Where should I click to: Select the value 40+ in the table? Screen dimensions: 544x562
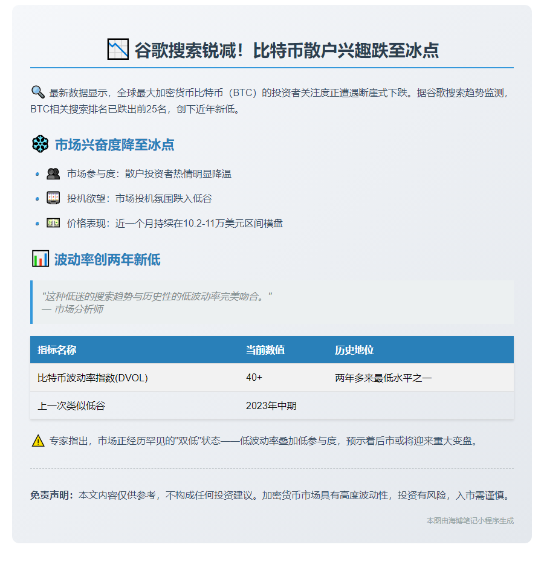253,377
